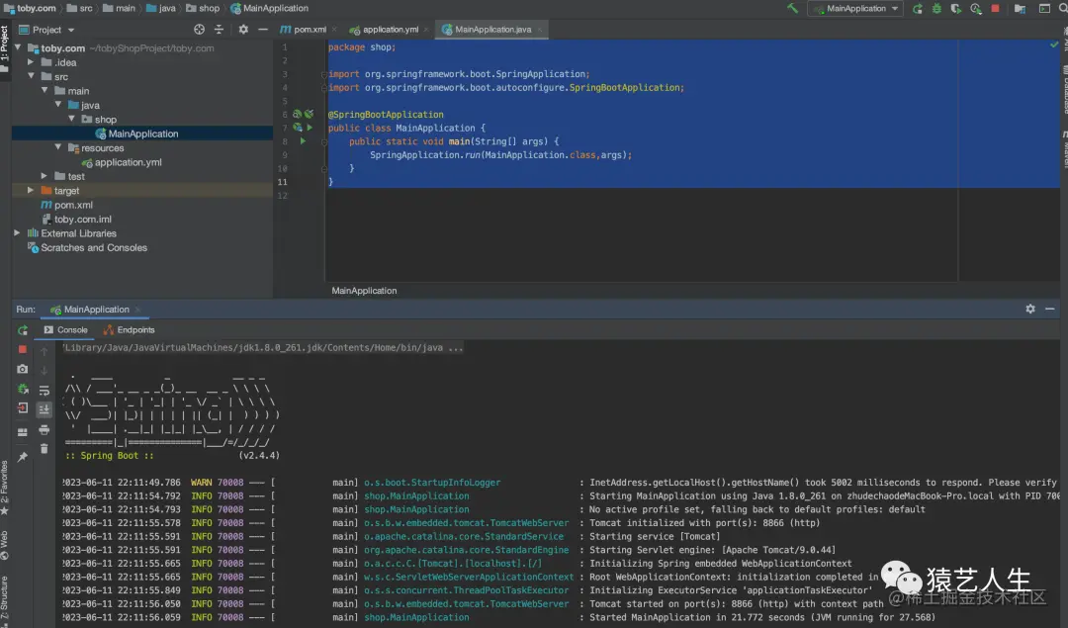Collapse the toby.com project root node
This screenshot has width=1068, height=628.
18,47
